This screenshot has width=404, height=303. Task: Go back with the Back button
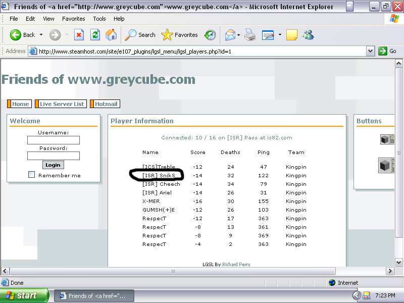tap(22, 35)
